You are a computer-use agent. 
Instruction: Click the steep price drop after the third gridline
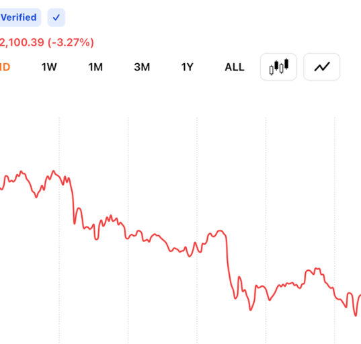229,265
